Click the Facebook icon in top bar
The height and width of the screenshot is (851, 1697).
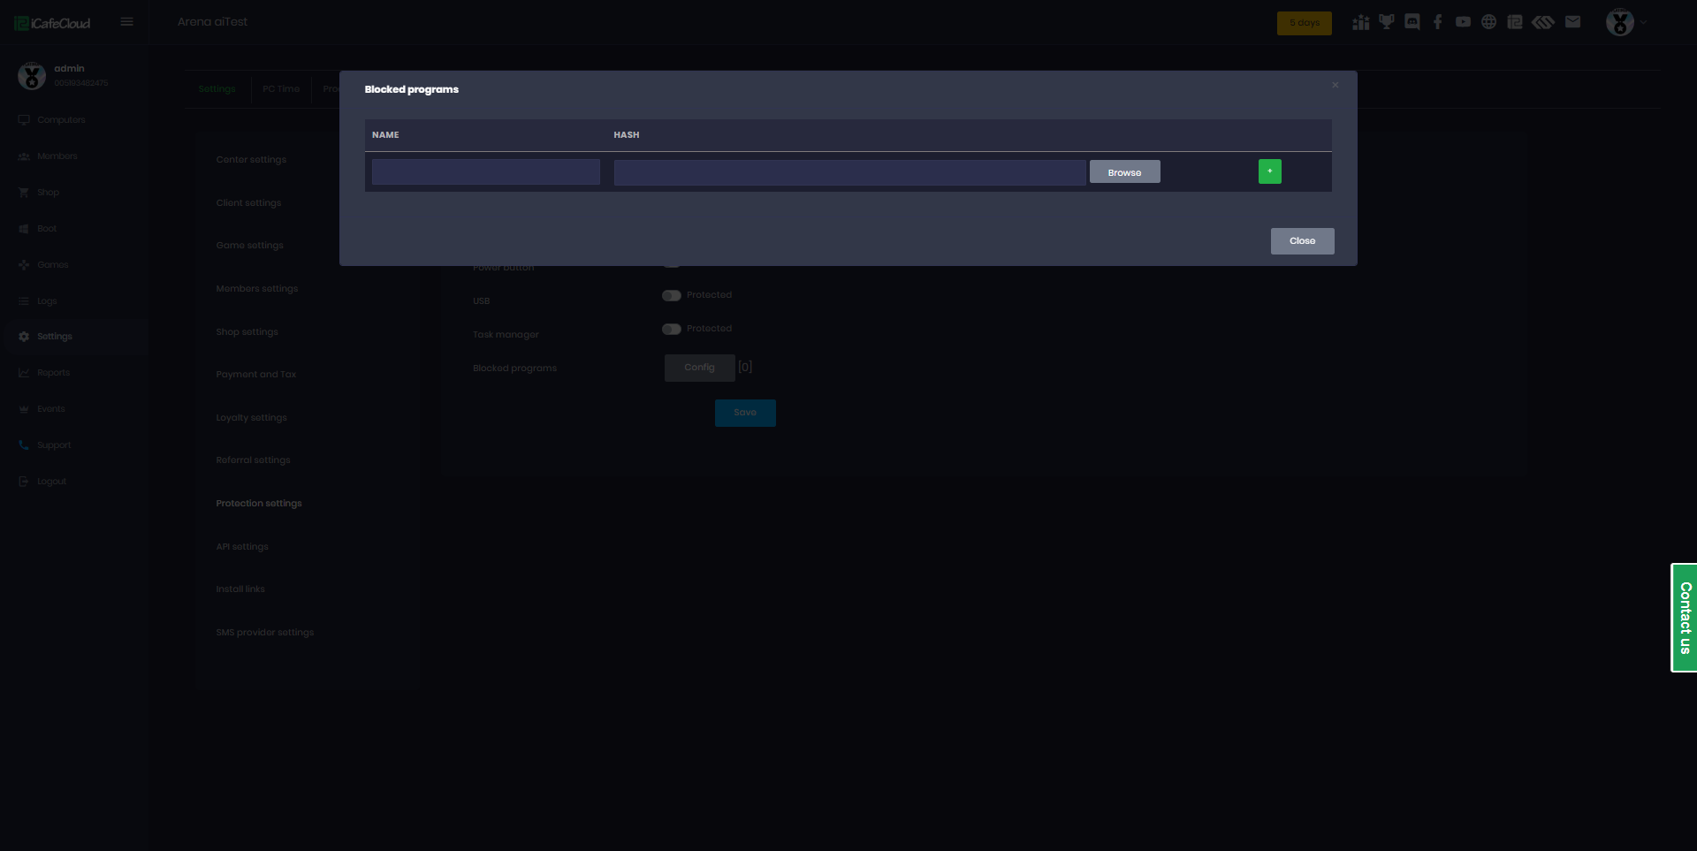point(1437,22)
